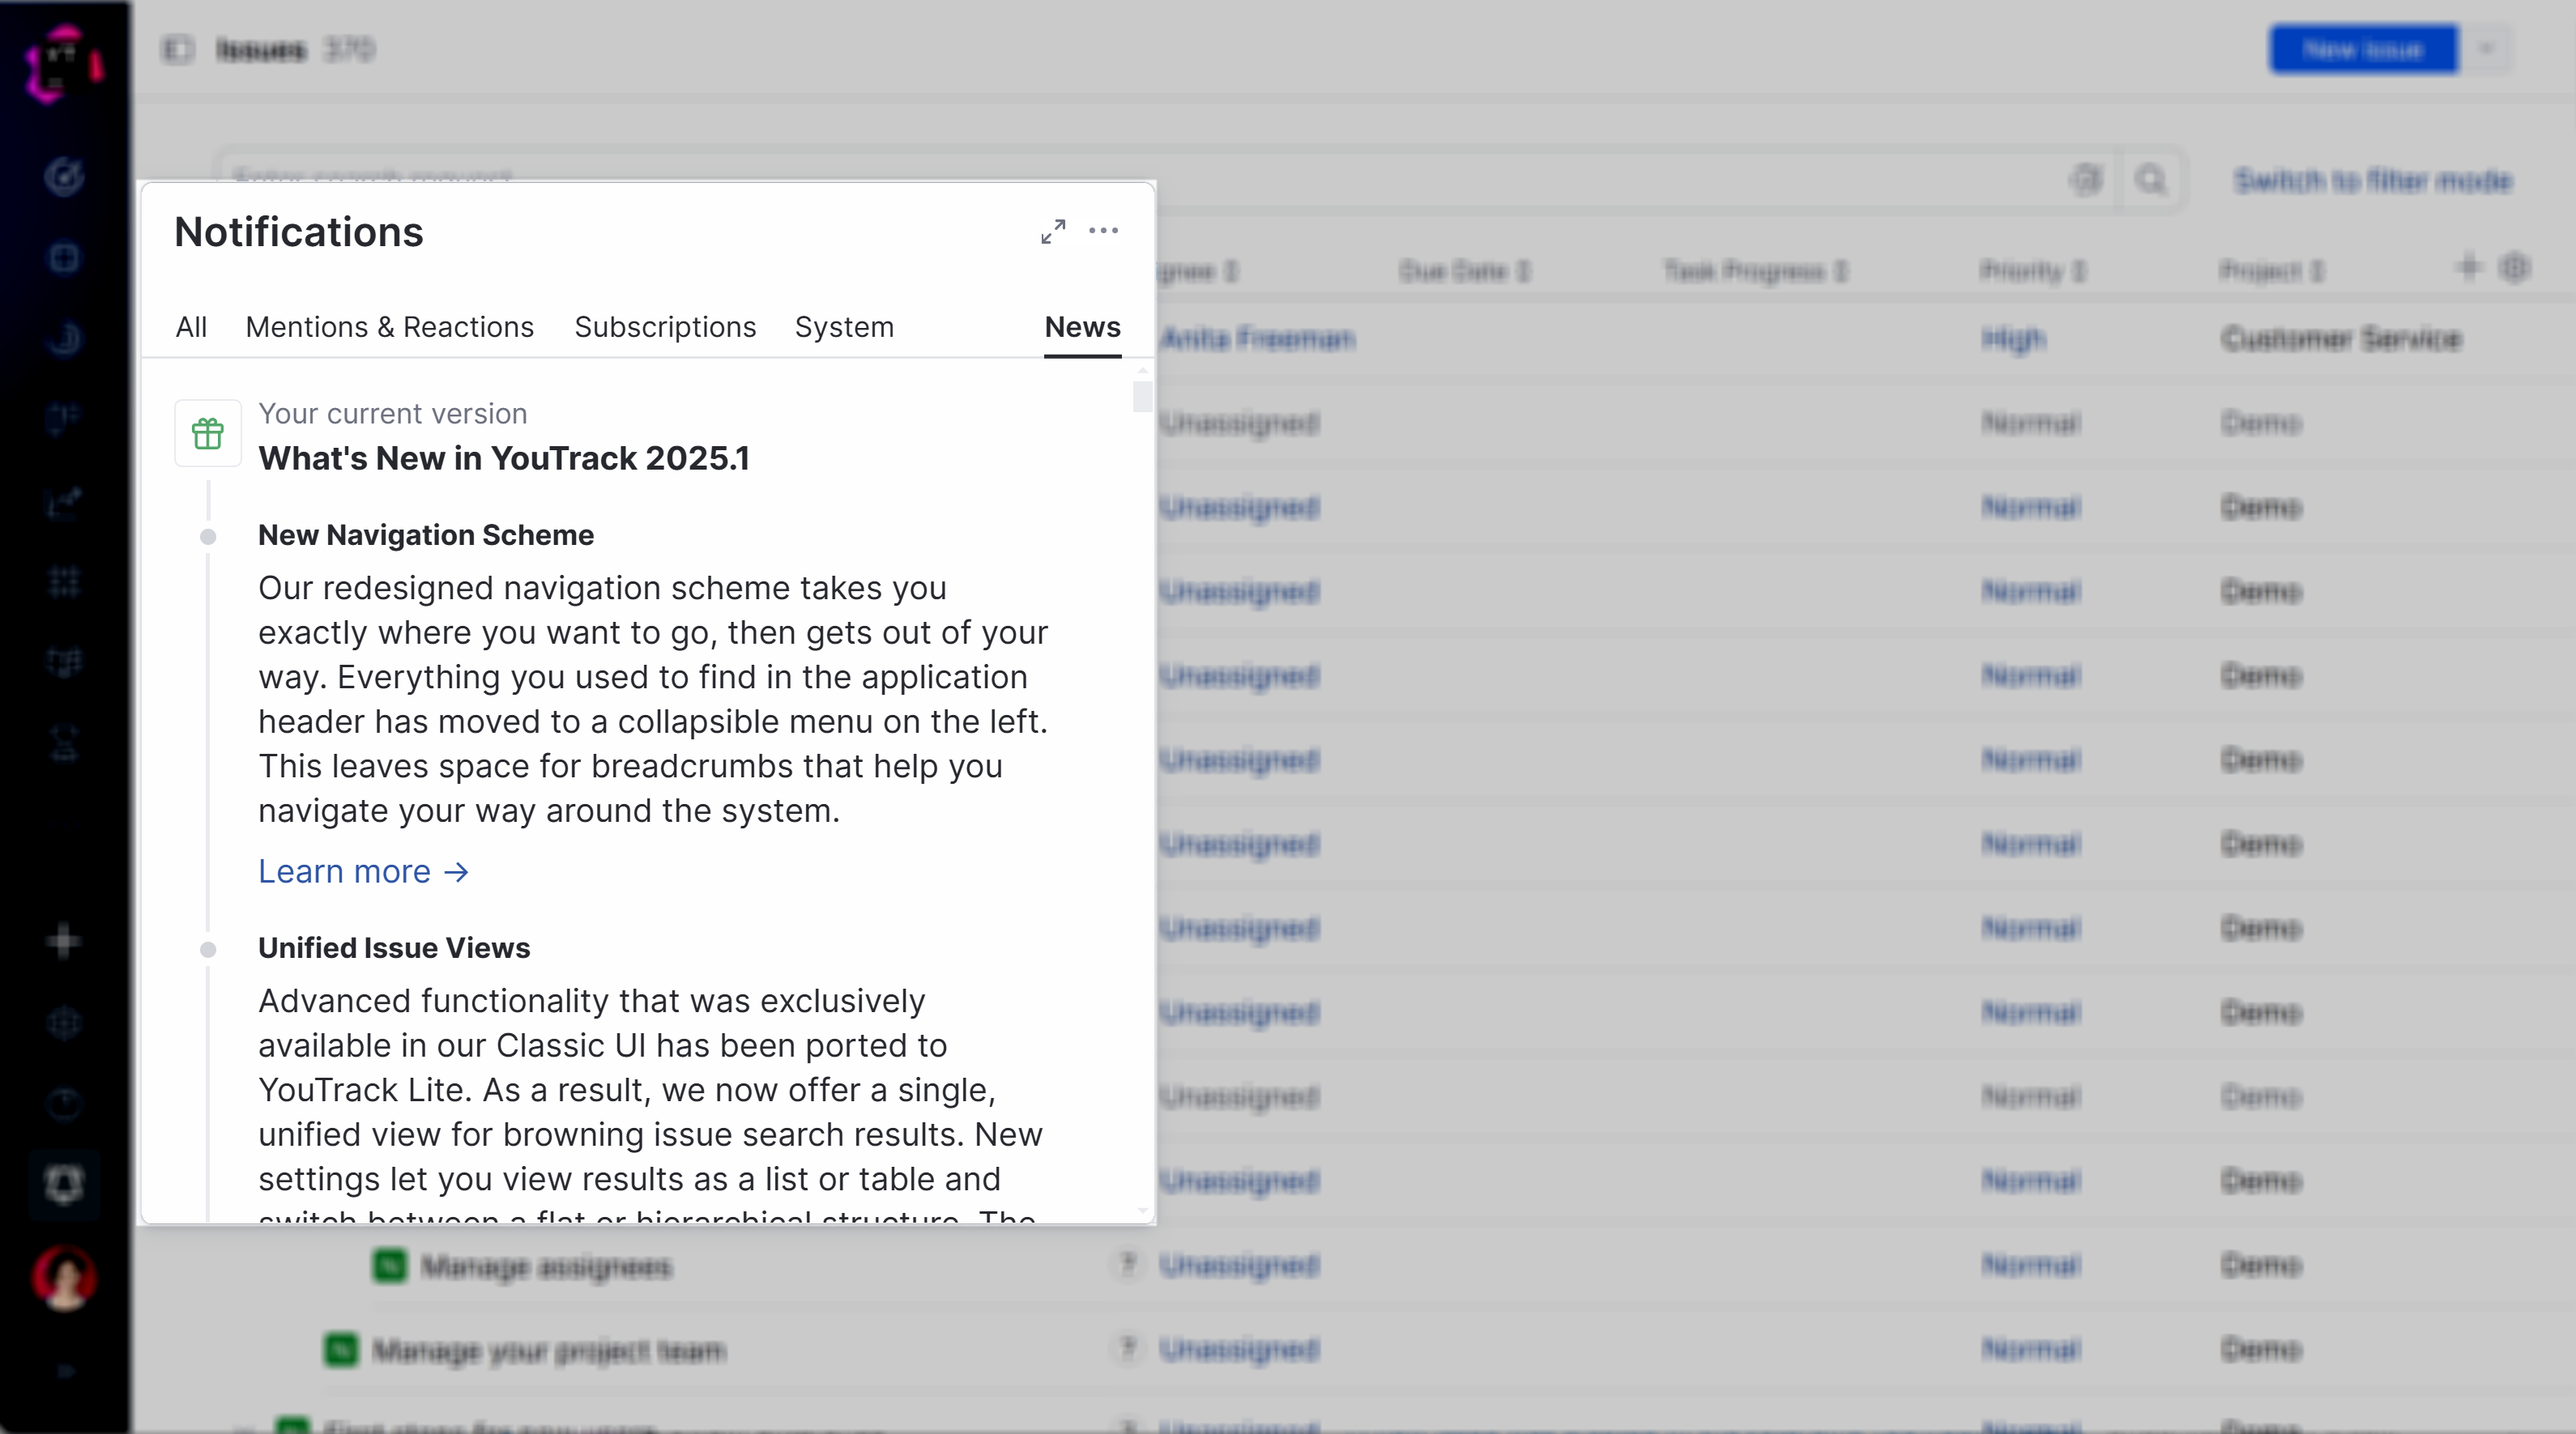Image resolution: width=2576 pixels, height=1434 pixels.
Task: Open the user avatar profile menu
Action: (64, 1277)
